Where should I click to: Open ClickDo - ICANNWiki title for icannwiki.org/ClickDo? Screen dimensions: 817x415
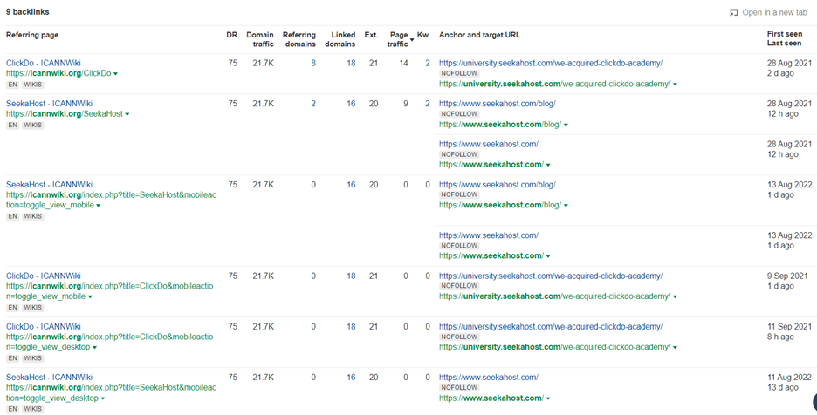click(x=44, y=63)
